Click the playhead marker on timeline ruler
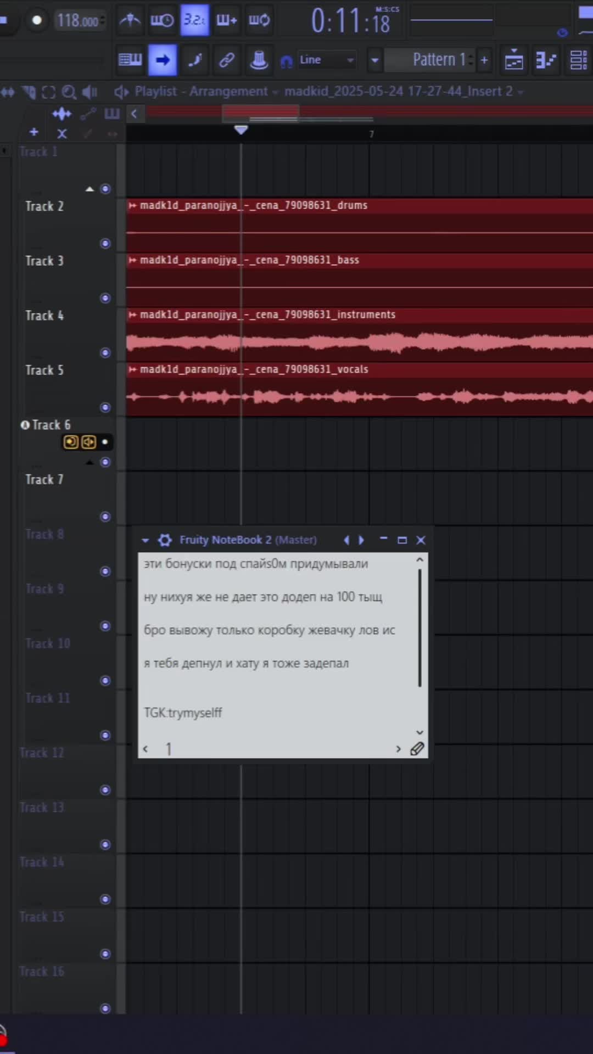 pos(240,130)
